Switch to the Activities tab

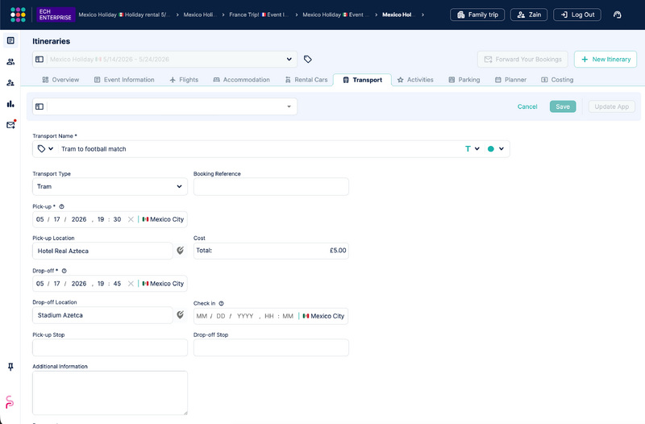point(415,79)
